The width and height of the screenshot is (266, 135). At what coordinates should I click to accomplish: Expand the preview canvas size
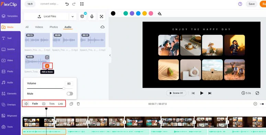pyautogui.click(x=257, y=93)
